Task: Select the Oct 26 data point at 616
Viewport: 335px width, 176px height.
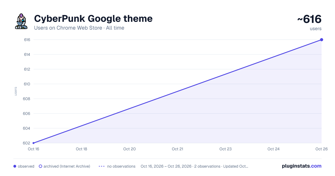Action: [x=322, y=40]
